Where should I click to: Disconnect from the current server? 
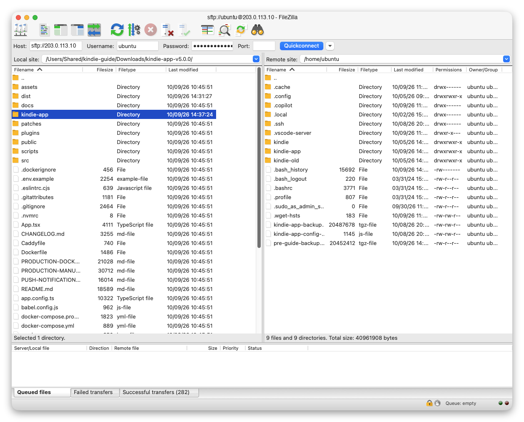pyautogui.click(x=168, y=30)
